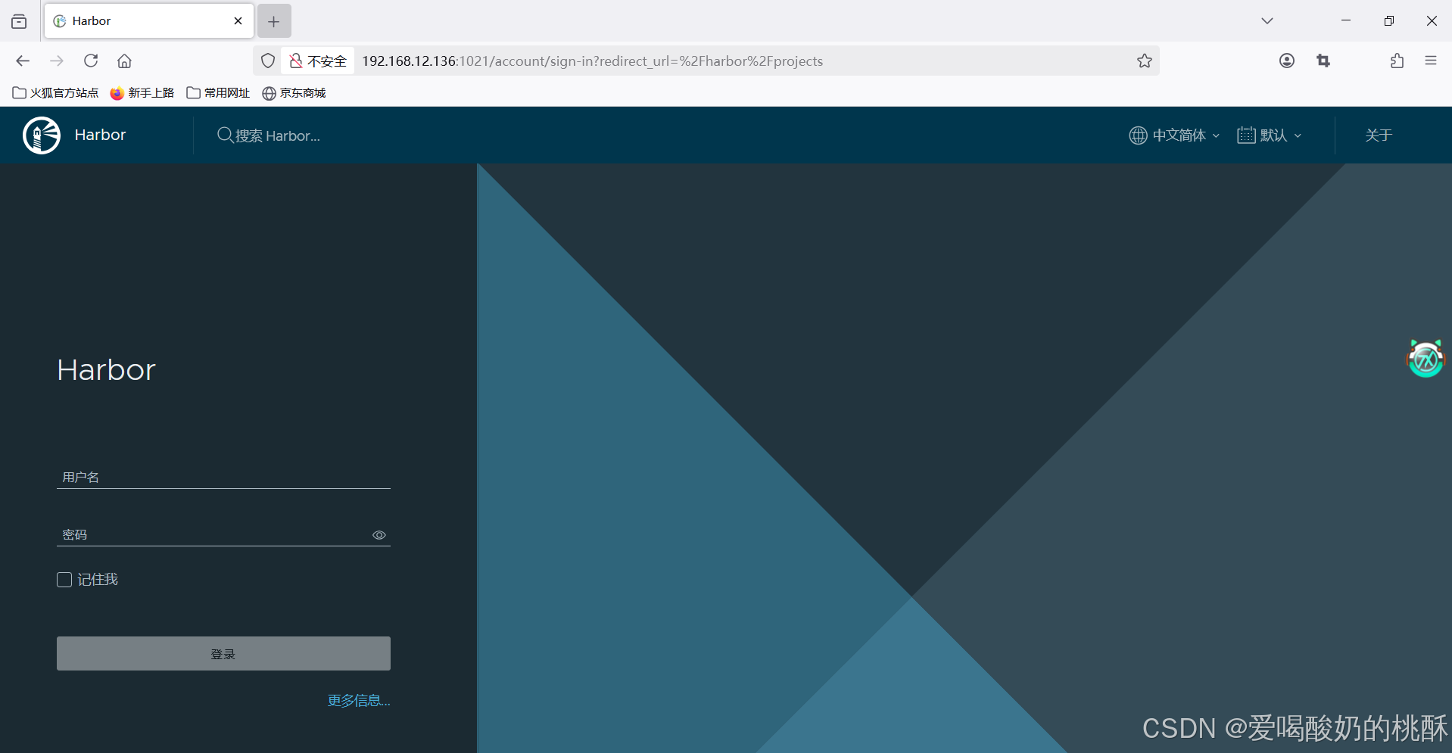Click the tracking protection shield icon
This screenshot has height=753, width=1452.
click(268, 61)
